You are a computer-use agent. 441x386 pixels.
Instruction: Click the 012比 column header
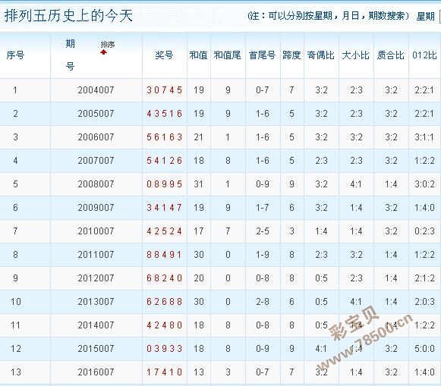[x=425, y=55]
